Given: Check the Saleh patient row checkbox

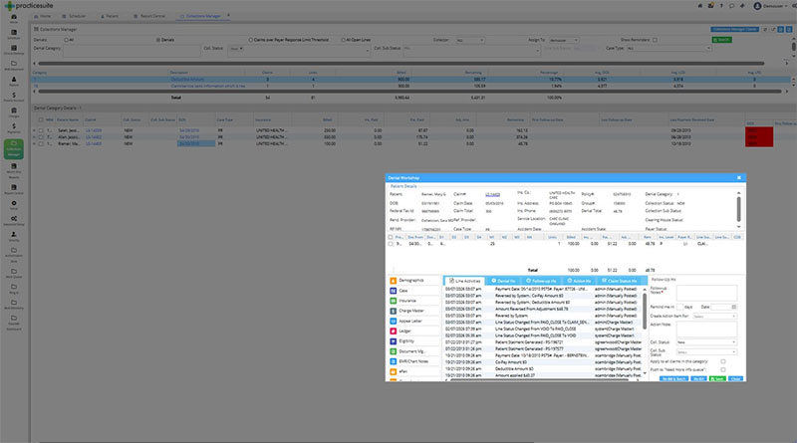Looking at the screenshot, I should click(x=41, y=130).
